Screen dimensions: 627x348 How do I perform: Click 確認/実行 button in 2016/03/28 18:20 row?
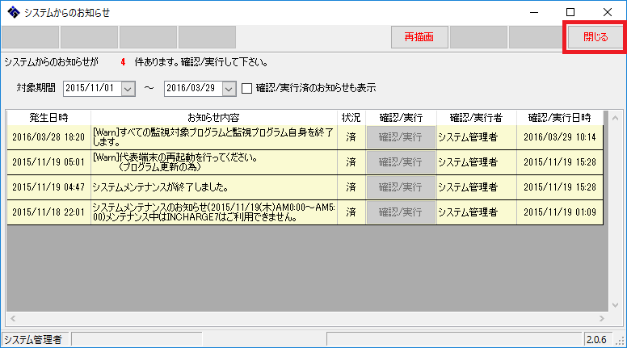tap(401, 137)
